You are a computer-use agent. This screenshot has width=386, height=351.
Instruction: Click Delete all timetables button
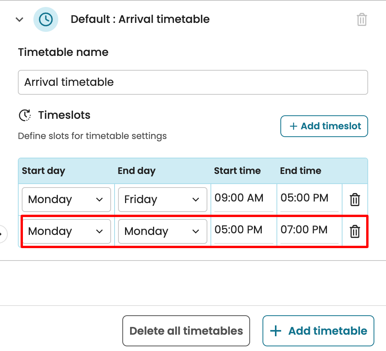[x=186, y=331]
